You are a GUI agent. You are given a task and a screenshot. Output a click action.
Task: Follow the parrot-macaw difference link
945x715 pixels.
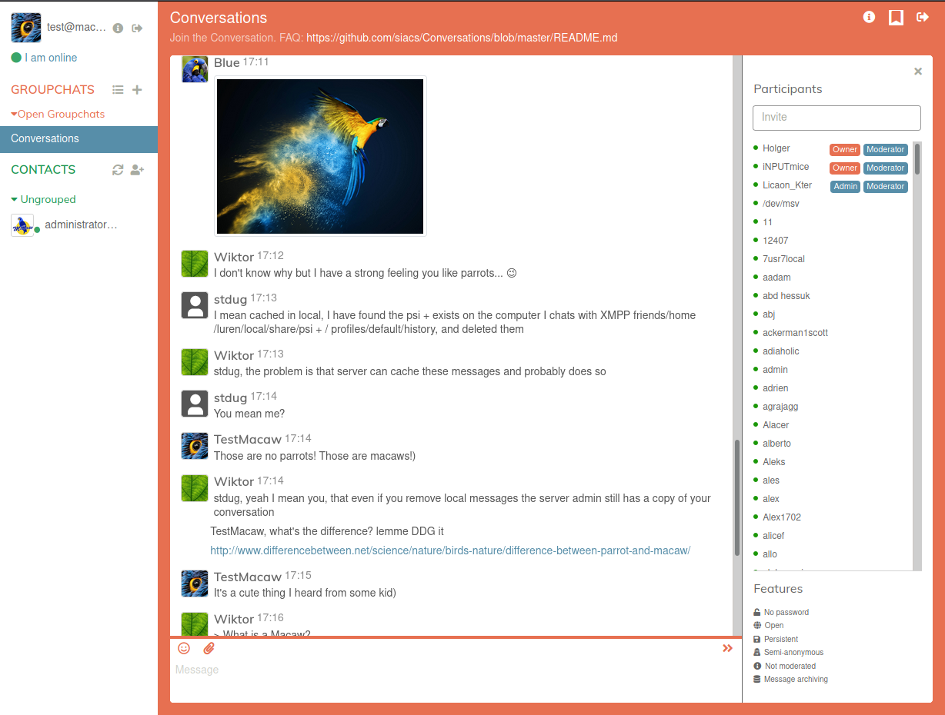click(450, 550)
